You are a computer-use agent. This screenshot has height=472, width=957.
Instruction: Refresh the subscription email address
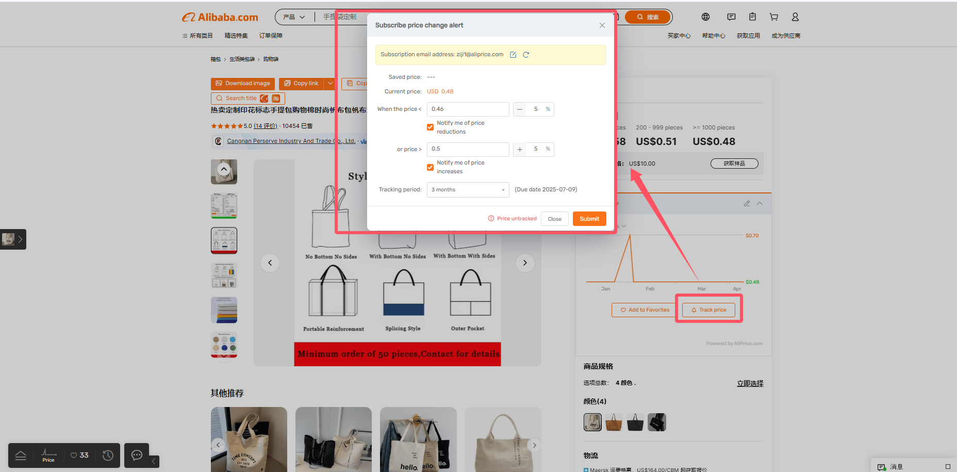tap(526, 55)
